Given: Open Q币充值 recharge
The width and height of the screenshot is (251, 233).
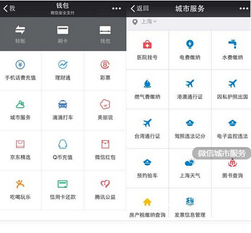Looking at the screenshot, I should pos(63,150).
